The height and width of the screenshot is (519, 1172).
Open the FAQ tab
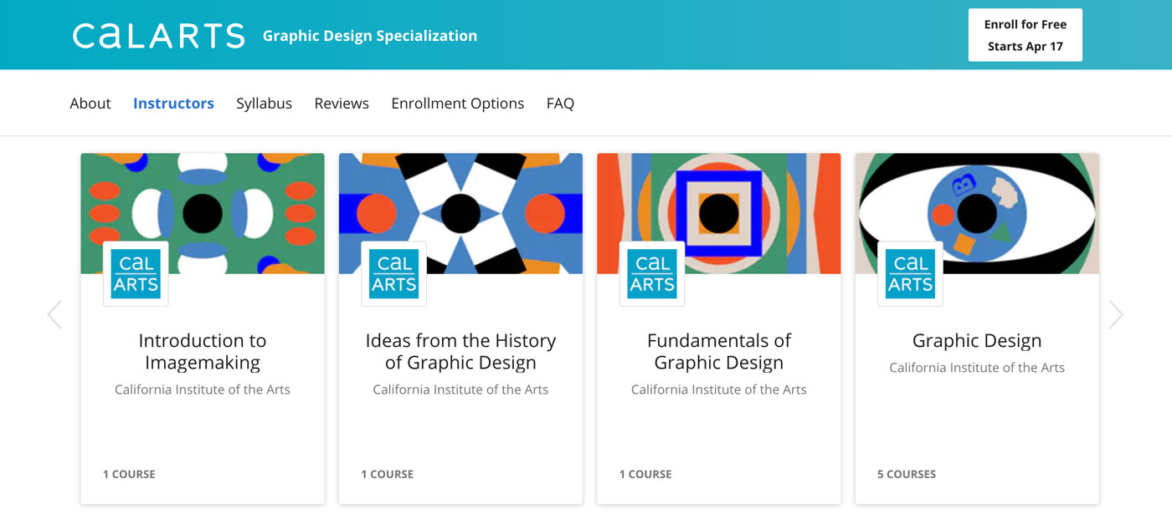point(560,104)
